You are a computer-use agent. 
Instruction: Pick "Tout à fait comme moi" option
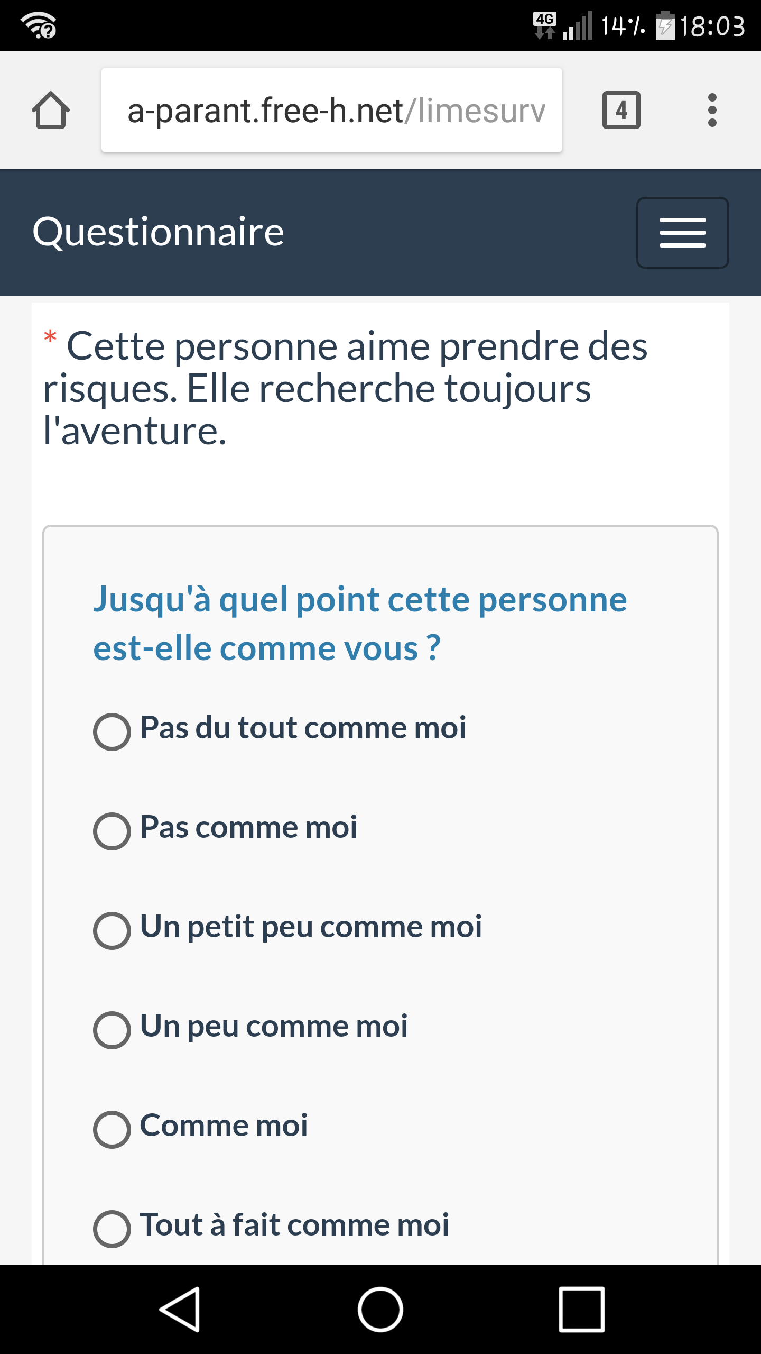coord(112,1229)
